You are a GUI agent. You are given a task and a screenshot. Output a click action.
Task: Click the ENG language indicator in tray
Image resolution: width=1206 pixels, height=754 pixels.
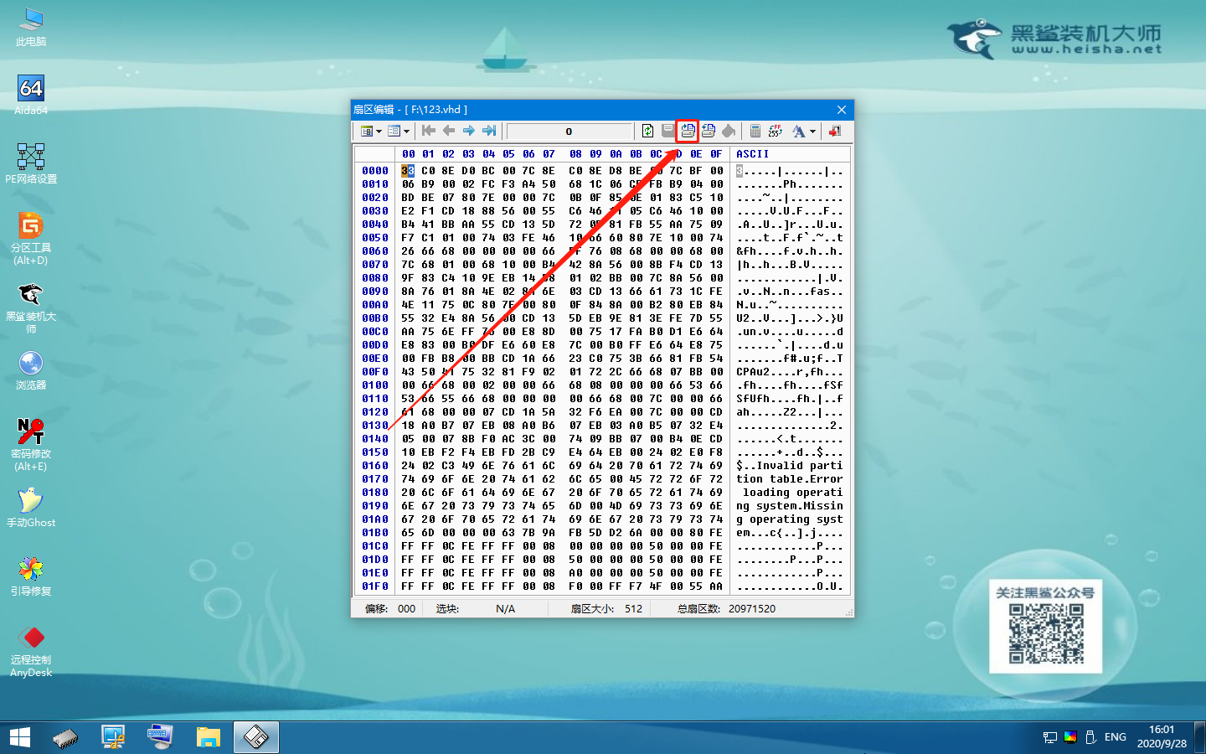pyautogui.click(x=1115, y=737)
